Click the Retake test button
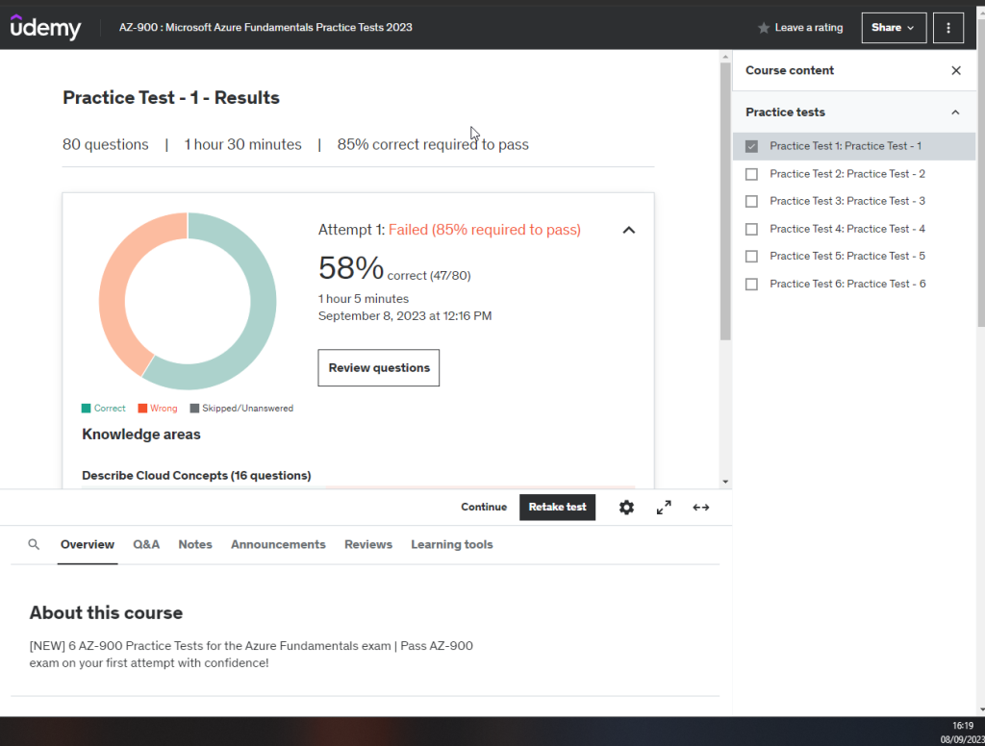This screenshot has width=985, height=746. point(557,508)
